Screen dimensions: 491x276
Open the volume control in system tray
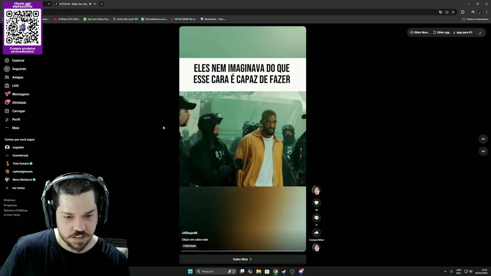471,271
